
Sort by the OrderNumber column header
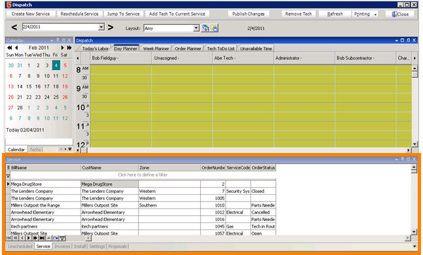[x=213, y=167]
